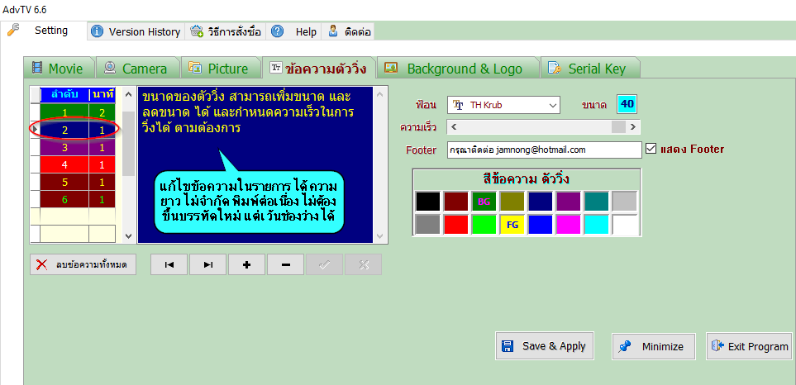
Task: Pick the teal color swatch
Action: click(597, 202)
